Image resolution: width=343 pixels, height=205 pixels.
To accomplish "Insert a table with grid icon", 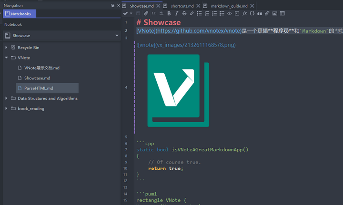I will point(282,13).
